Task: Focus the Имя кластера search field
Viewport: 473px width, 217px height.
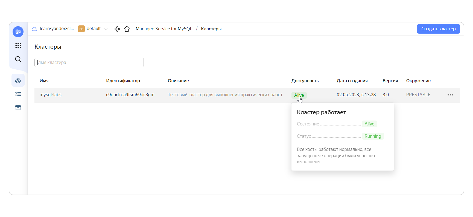Action: pos(89,62)
